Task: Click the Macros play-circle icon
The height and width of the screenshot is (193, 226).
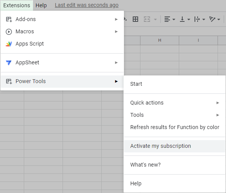Action: [9, 32]
